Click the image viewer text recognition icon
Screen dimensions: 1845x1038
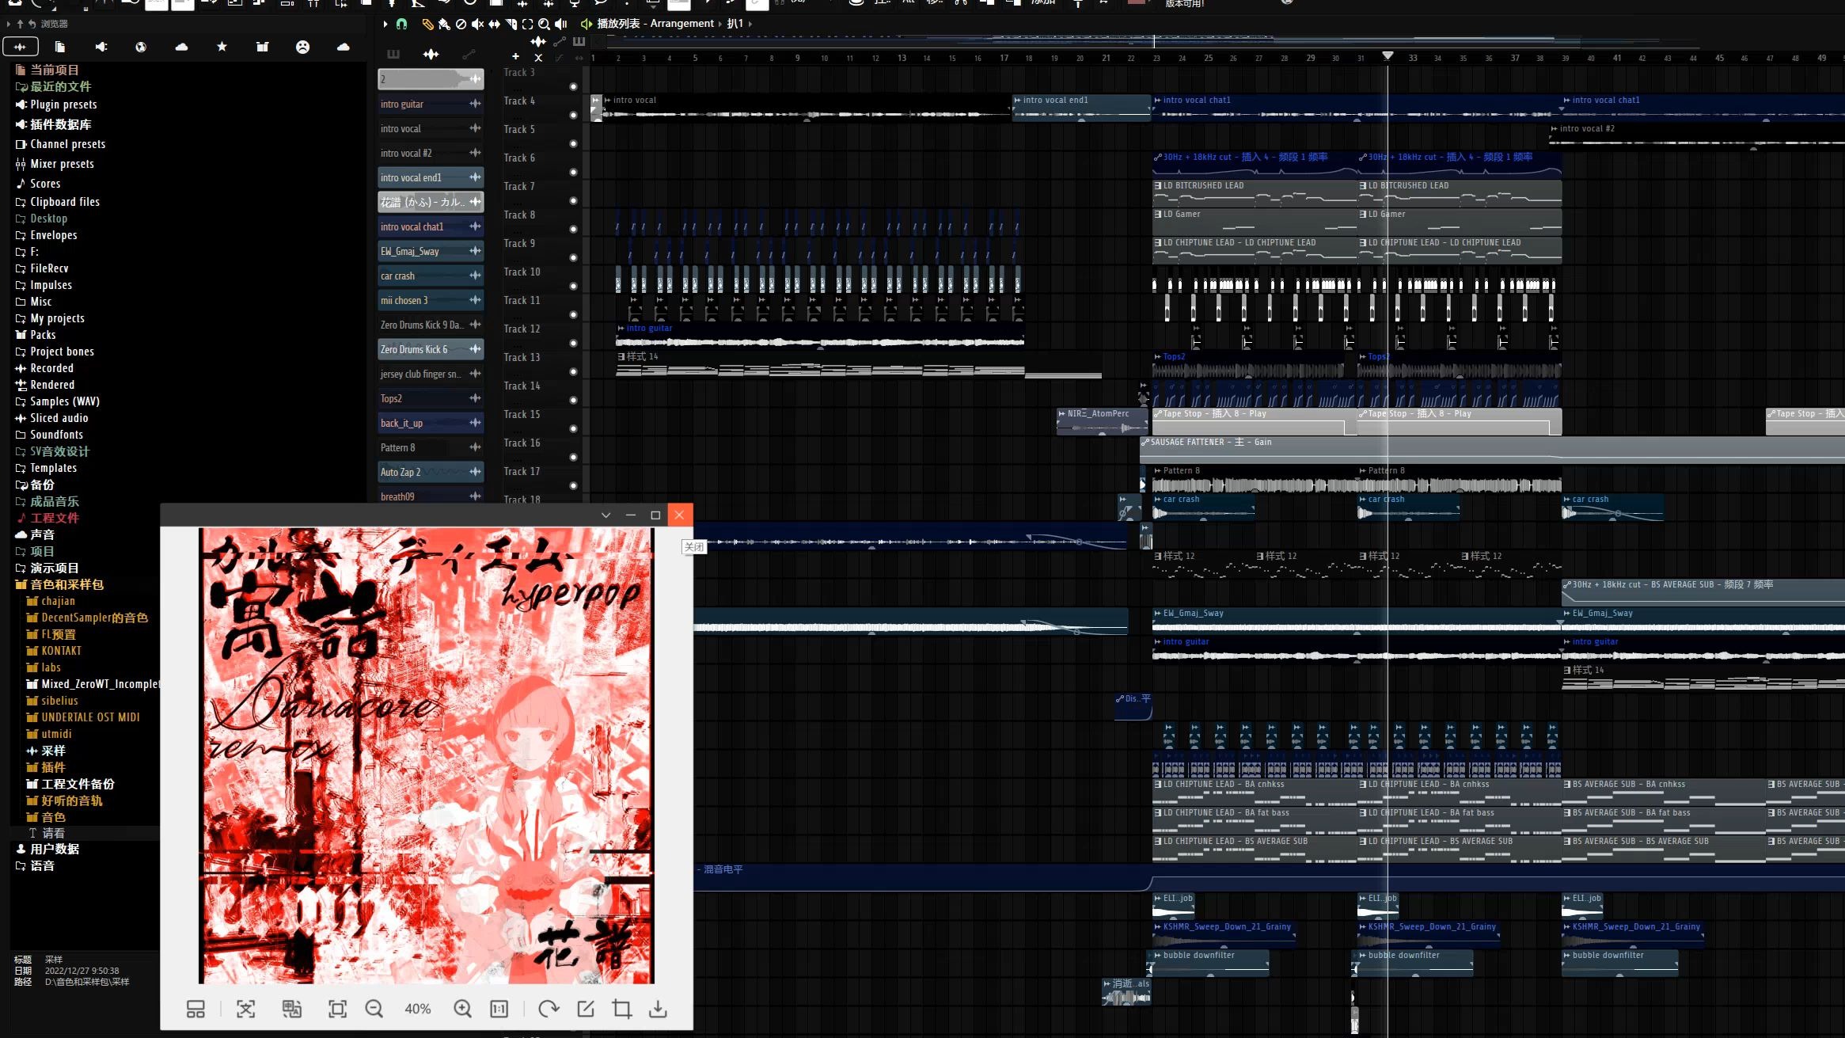245,1009
